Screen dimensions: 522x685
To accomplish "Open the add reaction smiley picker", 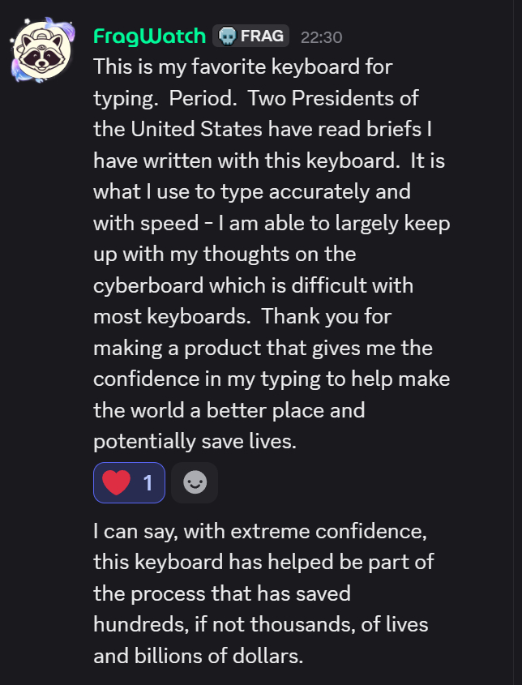I will pos(195,483).
